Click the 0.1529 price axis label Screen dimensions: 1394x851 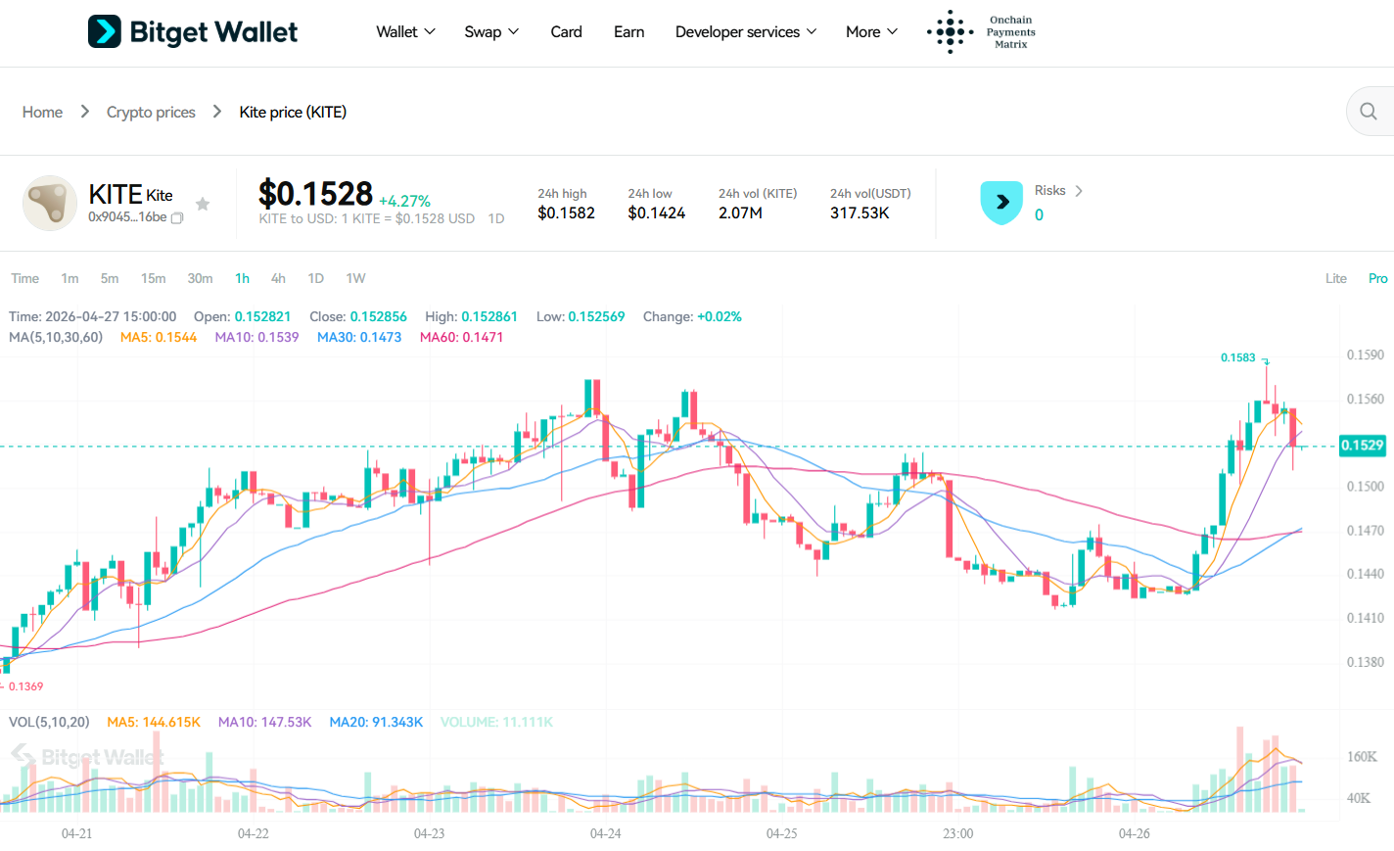pyautogui.click(x=1363, y=446)
